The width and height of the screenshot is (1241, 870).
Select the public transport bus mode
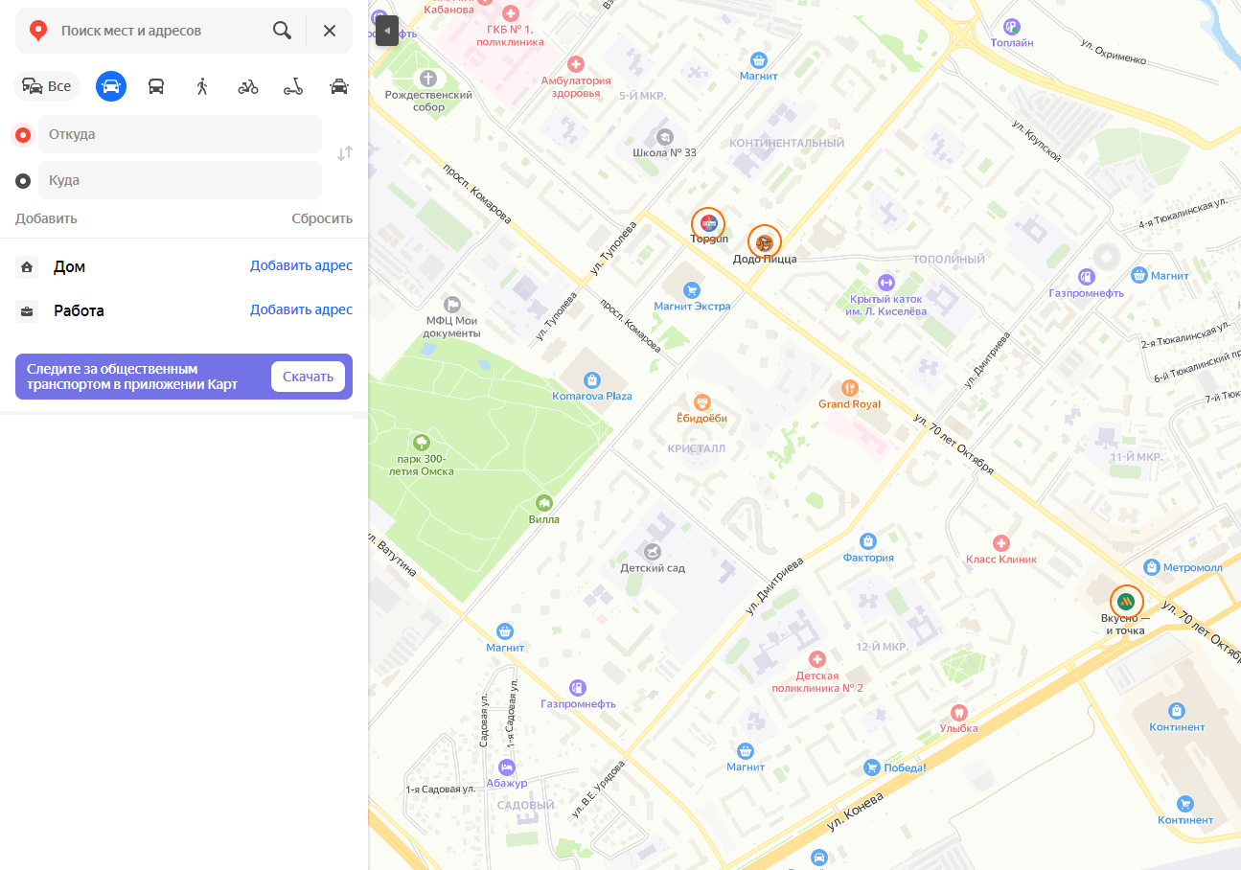(156, 86)
